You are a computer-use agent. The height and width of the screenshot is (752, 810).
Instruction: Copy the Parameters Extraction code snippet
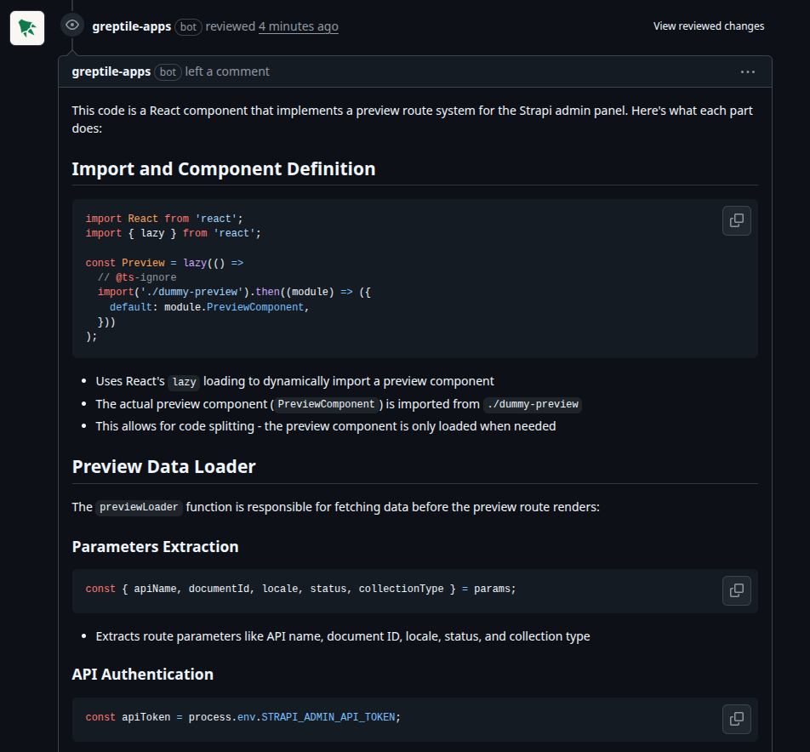[736, 590]
